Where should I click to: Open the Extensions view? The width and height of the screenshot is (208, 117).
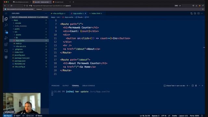point(6,44)
